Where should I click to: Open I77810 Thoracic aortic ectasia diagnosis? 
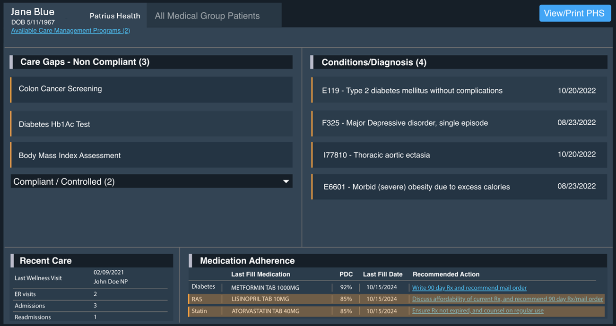[459, 155]
